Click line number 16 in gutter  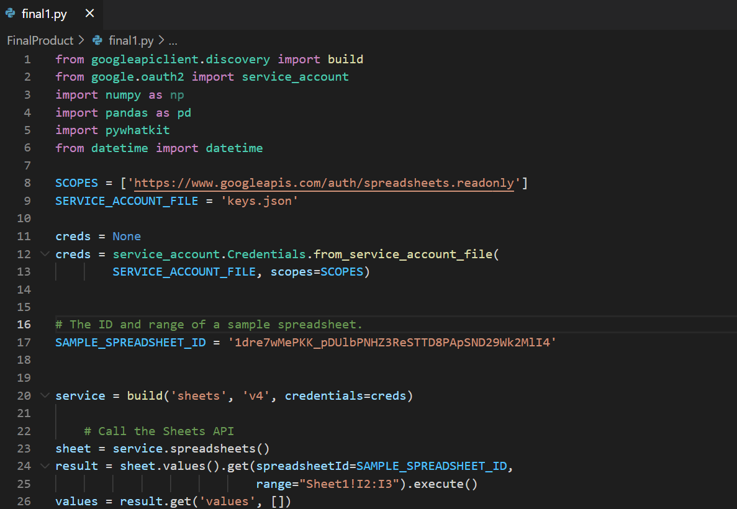[24, 325]
